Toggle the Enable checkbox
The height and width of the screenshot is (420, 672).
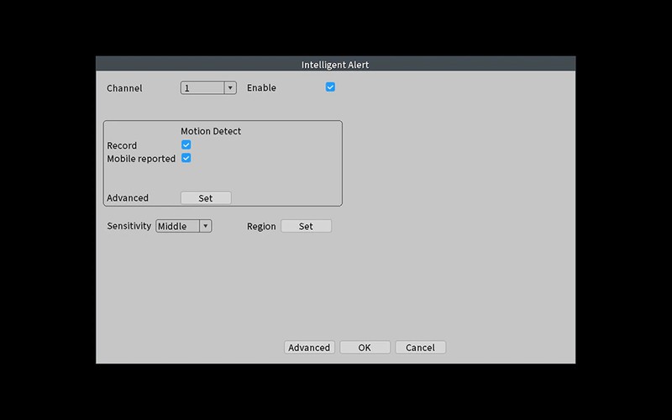pos(330,87)
